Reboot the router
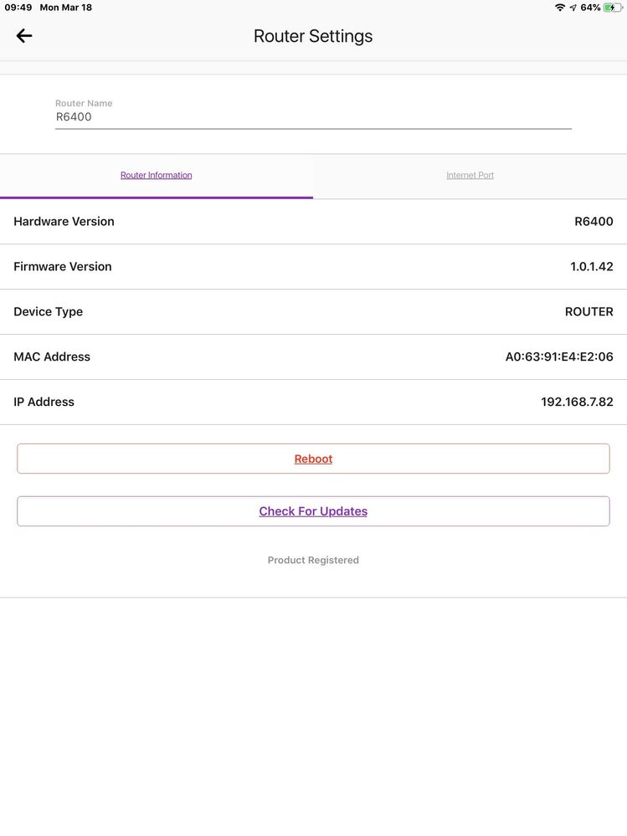The width and height of the screenshot is (627, 836). [313, 459]
